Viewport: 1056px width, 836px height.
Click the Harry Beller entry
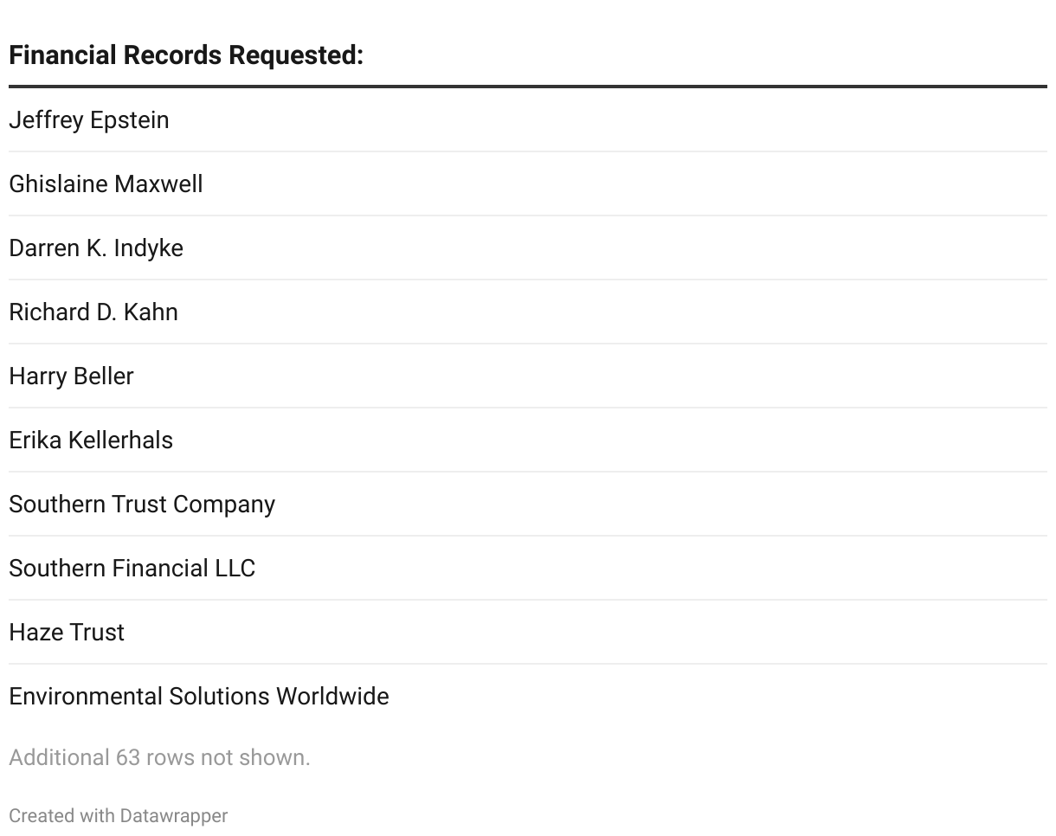point(71,376)
